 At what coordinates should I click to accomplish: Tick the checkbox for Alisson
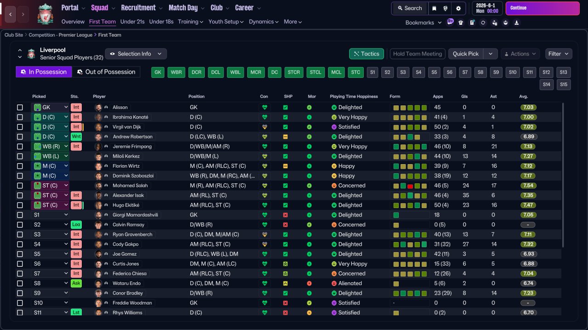click(x=20, y=107)
